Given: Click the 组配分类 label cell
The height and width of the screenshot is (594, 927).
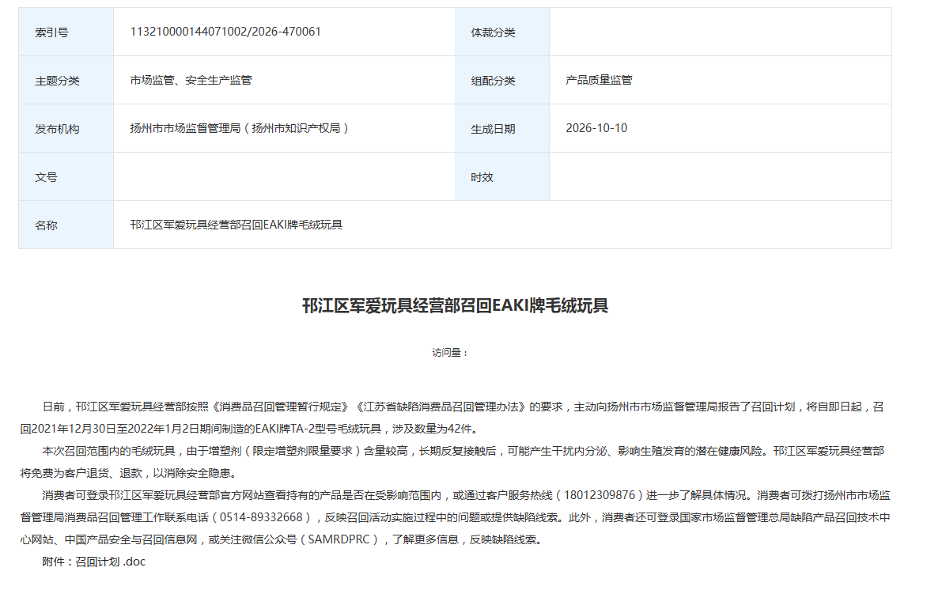Looking at the screenshot, I should tap(502, 81).
